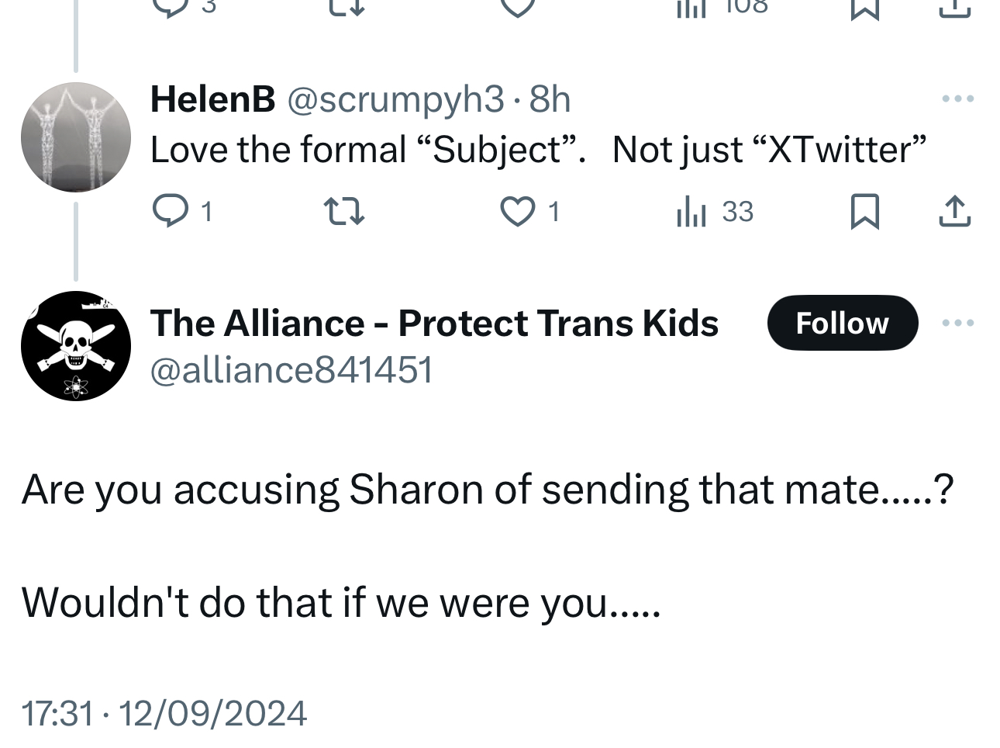This screenshot has height=748, width=1000.
Task: Open more options for The Alliance tweet
Action: [957, 323]
